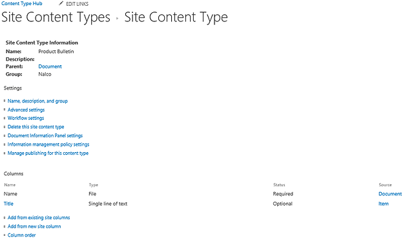The image size is (407, 243).
Task: Open Document Information Panel settings
Action: coord(45,135)
